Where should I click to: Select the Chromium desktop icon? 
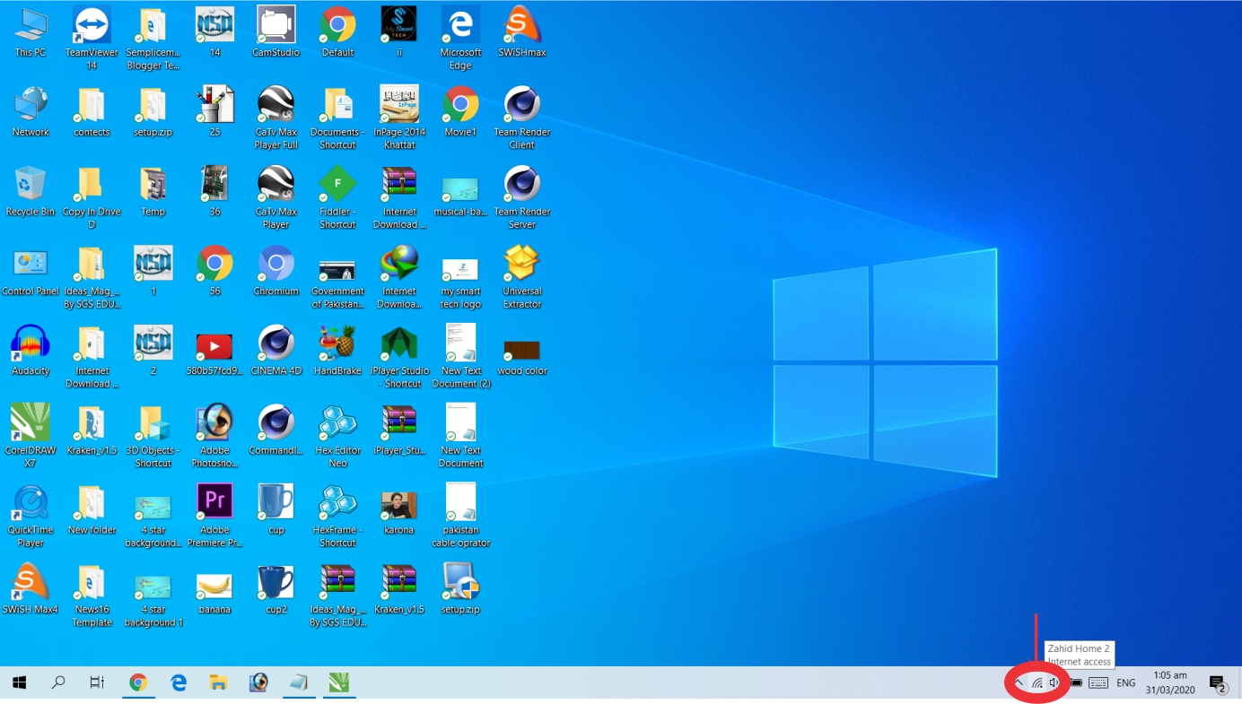tap(276, 272)
